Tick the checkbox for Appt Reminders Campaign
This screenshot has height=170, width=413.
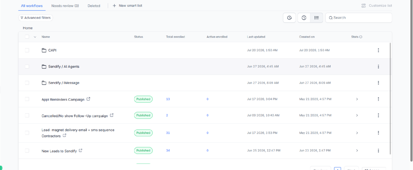(x=27, y=99)
